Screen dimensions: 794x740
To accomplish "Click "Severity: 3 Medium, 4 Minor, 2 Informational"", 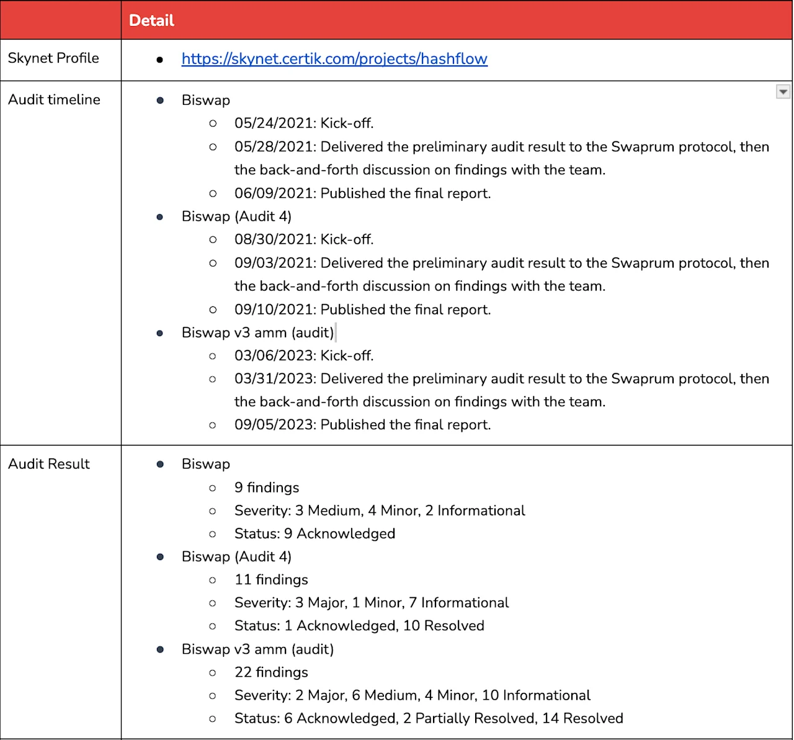I will tap(380, 510).
